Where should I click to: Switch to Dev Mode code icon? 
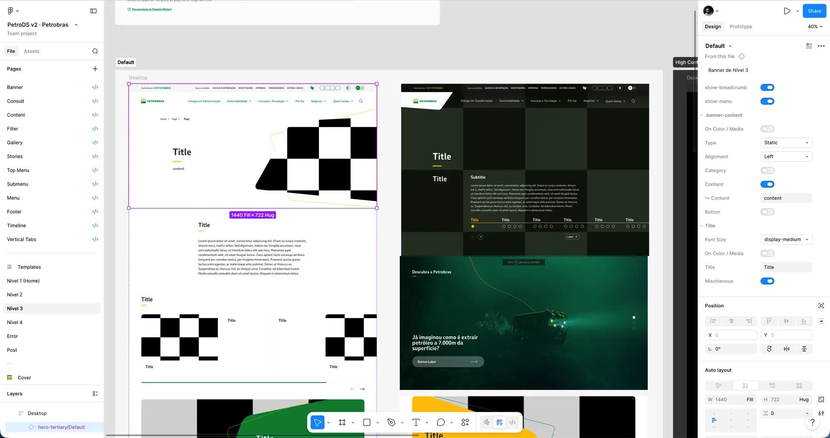click(x=512, y=422)
